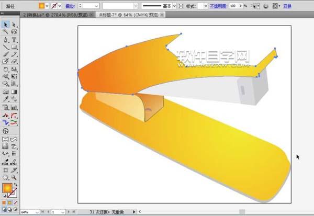Open the 描边 stroke panel link
This screenshot has height=216, width=314.
point(70,6)
